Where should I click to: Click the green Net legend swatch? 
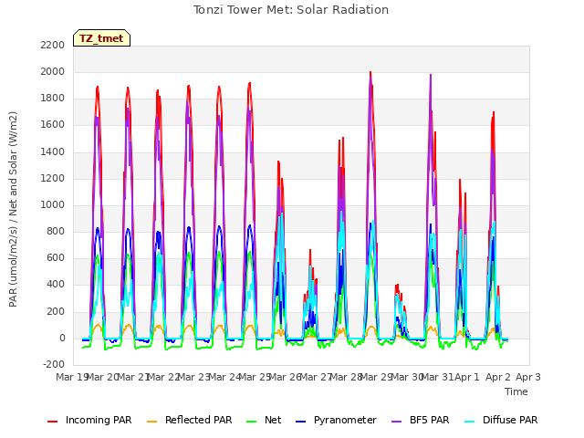[x=252, y=422]
